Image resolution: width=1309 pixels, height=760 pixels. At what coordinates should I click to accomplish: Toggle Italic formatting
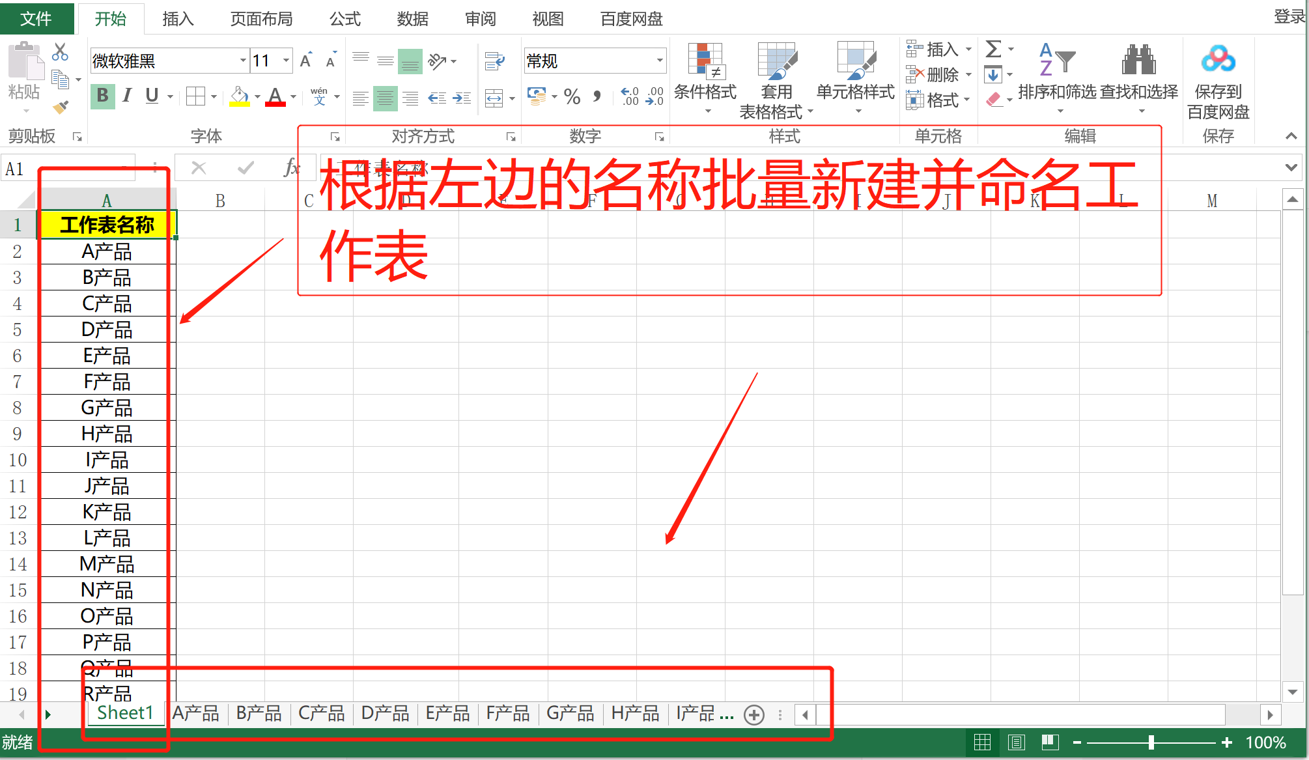(128, 96)
